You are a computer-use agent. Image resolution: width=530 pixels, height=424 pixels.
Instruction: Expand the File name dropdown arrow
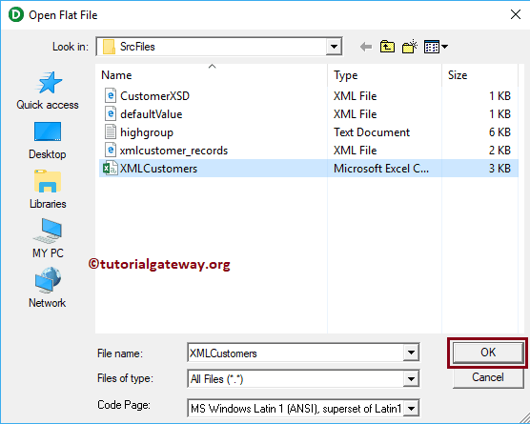pos(411,353)
